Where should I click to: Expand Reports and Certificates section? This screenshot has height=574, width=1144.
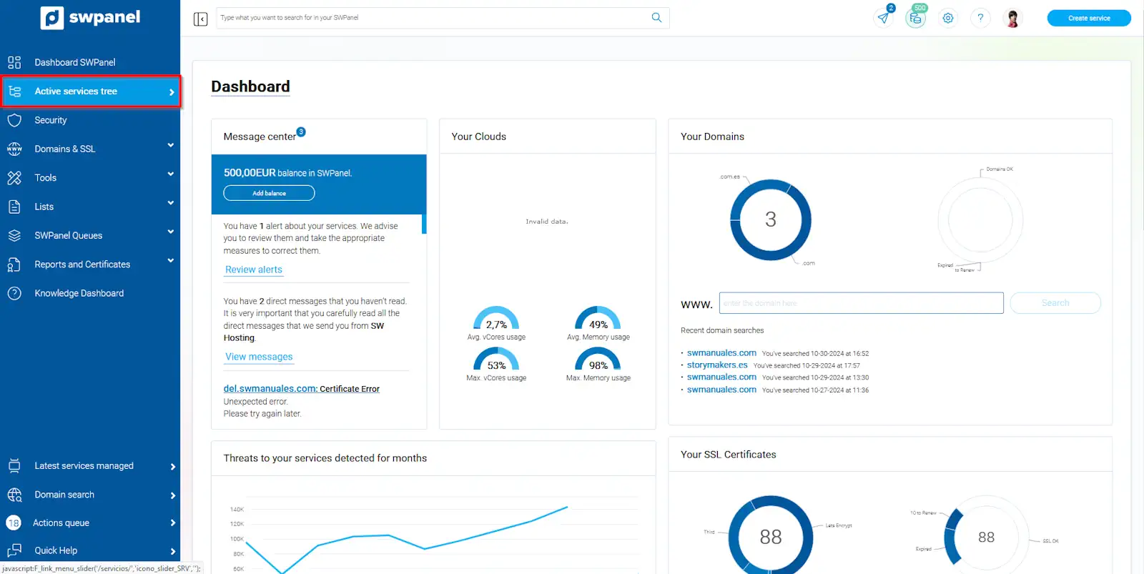click(x=170, y=261)
